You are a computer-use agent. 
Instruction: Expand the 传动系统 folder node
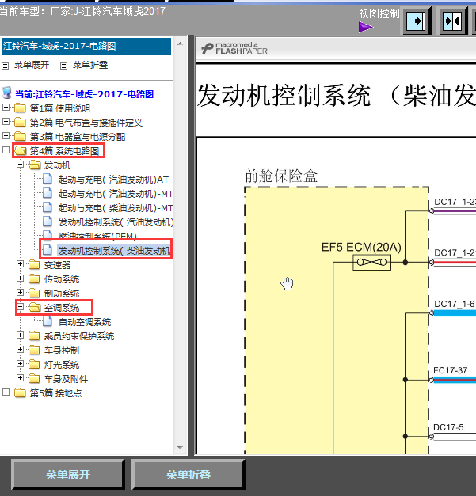[x=21, y=278]
